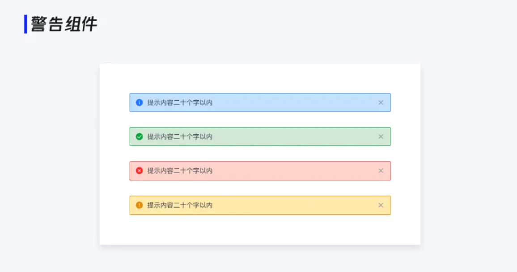Click the blue accent bar beside heading

point(25,24)
